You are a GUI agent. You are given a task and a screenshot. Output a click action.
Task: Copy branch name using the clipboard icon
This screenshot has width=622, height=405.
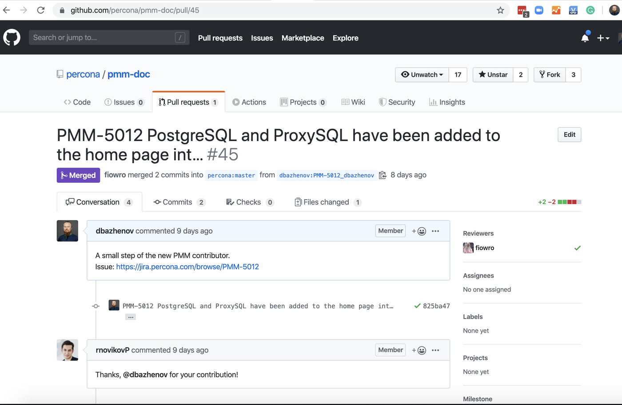click(x=383, y=175)
